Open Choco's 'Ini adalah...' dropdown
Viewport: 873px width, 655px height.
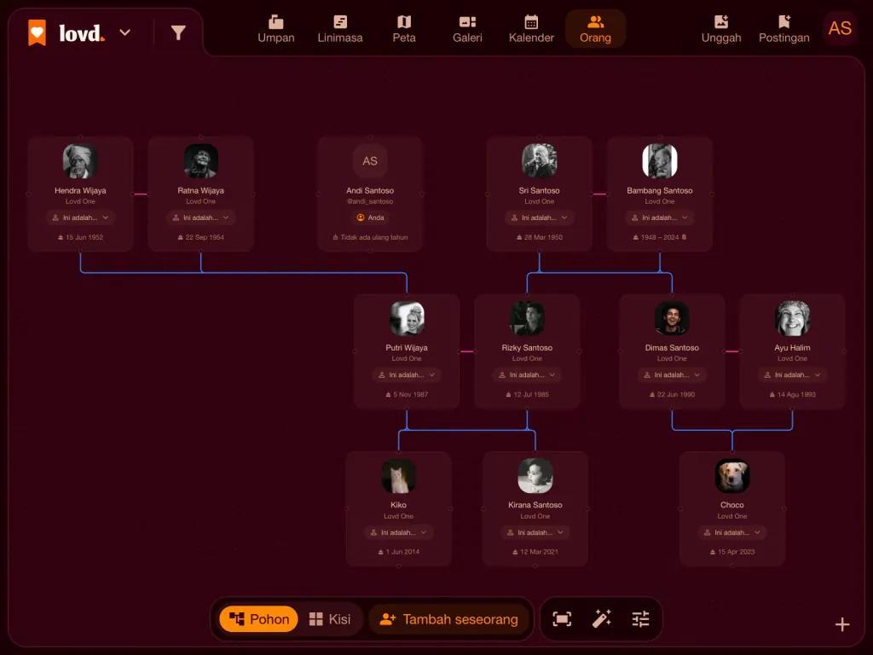732,532
